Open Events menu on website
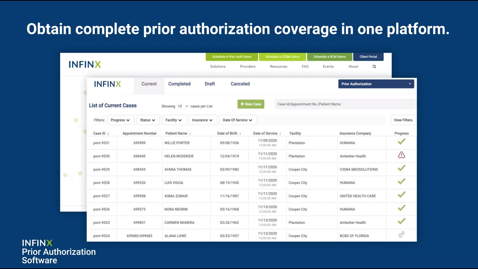This screenshot has width=478, height=269. [328, 67]
